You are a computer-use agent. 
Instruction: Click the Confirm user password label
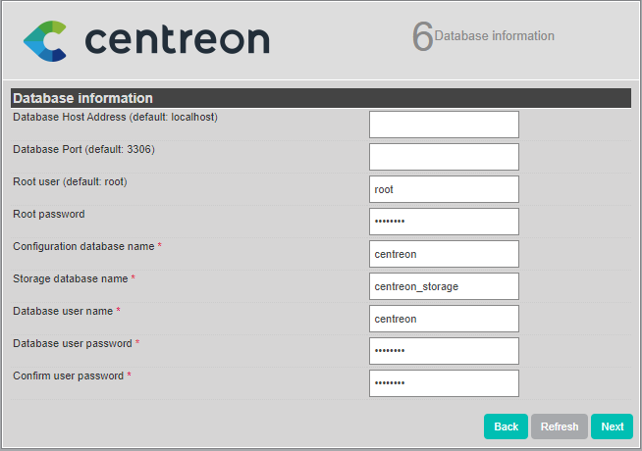pos(69,376)
